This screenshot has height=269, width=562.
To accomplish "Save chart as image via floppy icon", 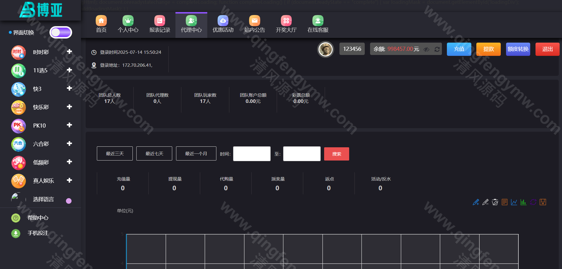I will pyautogui.click(x=543, y=202).
